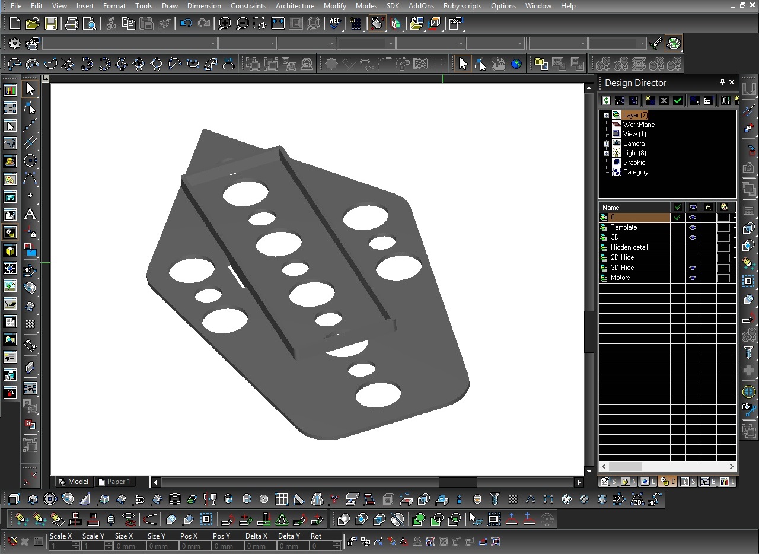Screen dimensions: 759x554
Task: Open Print Preview icon
Action: (x=90, y=24)
